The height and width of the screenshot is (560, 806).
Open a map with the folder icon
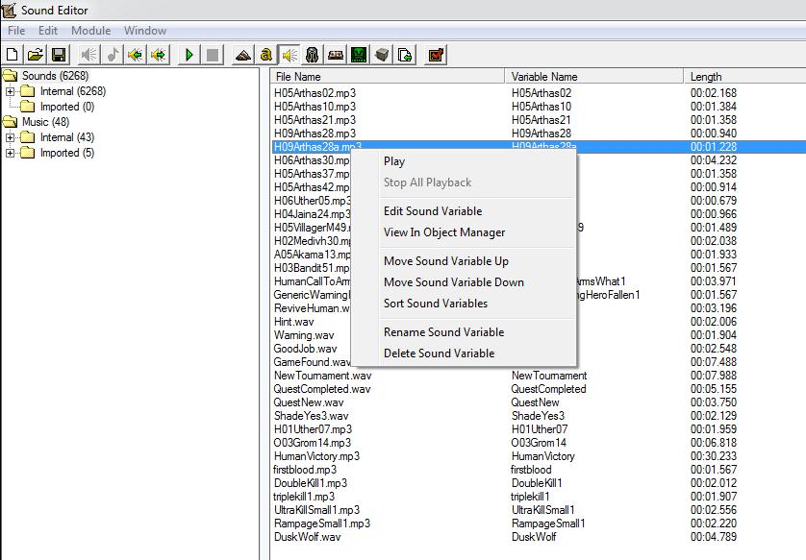36,55
